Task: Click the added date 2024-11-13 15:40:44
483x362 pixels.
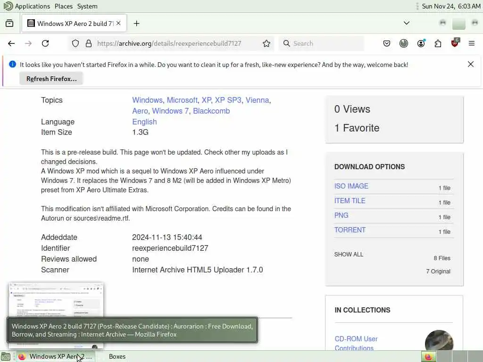Action: pyautogui.click(x=167, y=238)
